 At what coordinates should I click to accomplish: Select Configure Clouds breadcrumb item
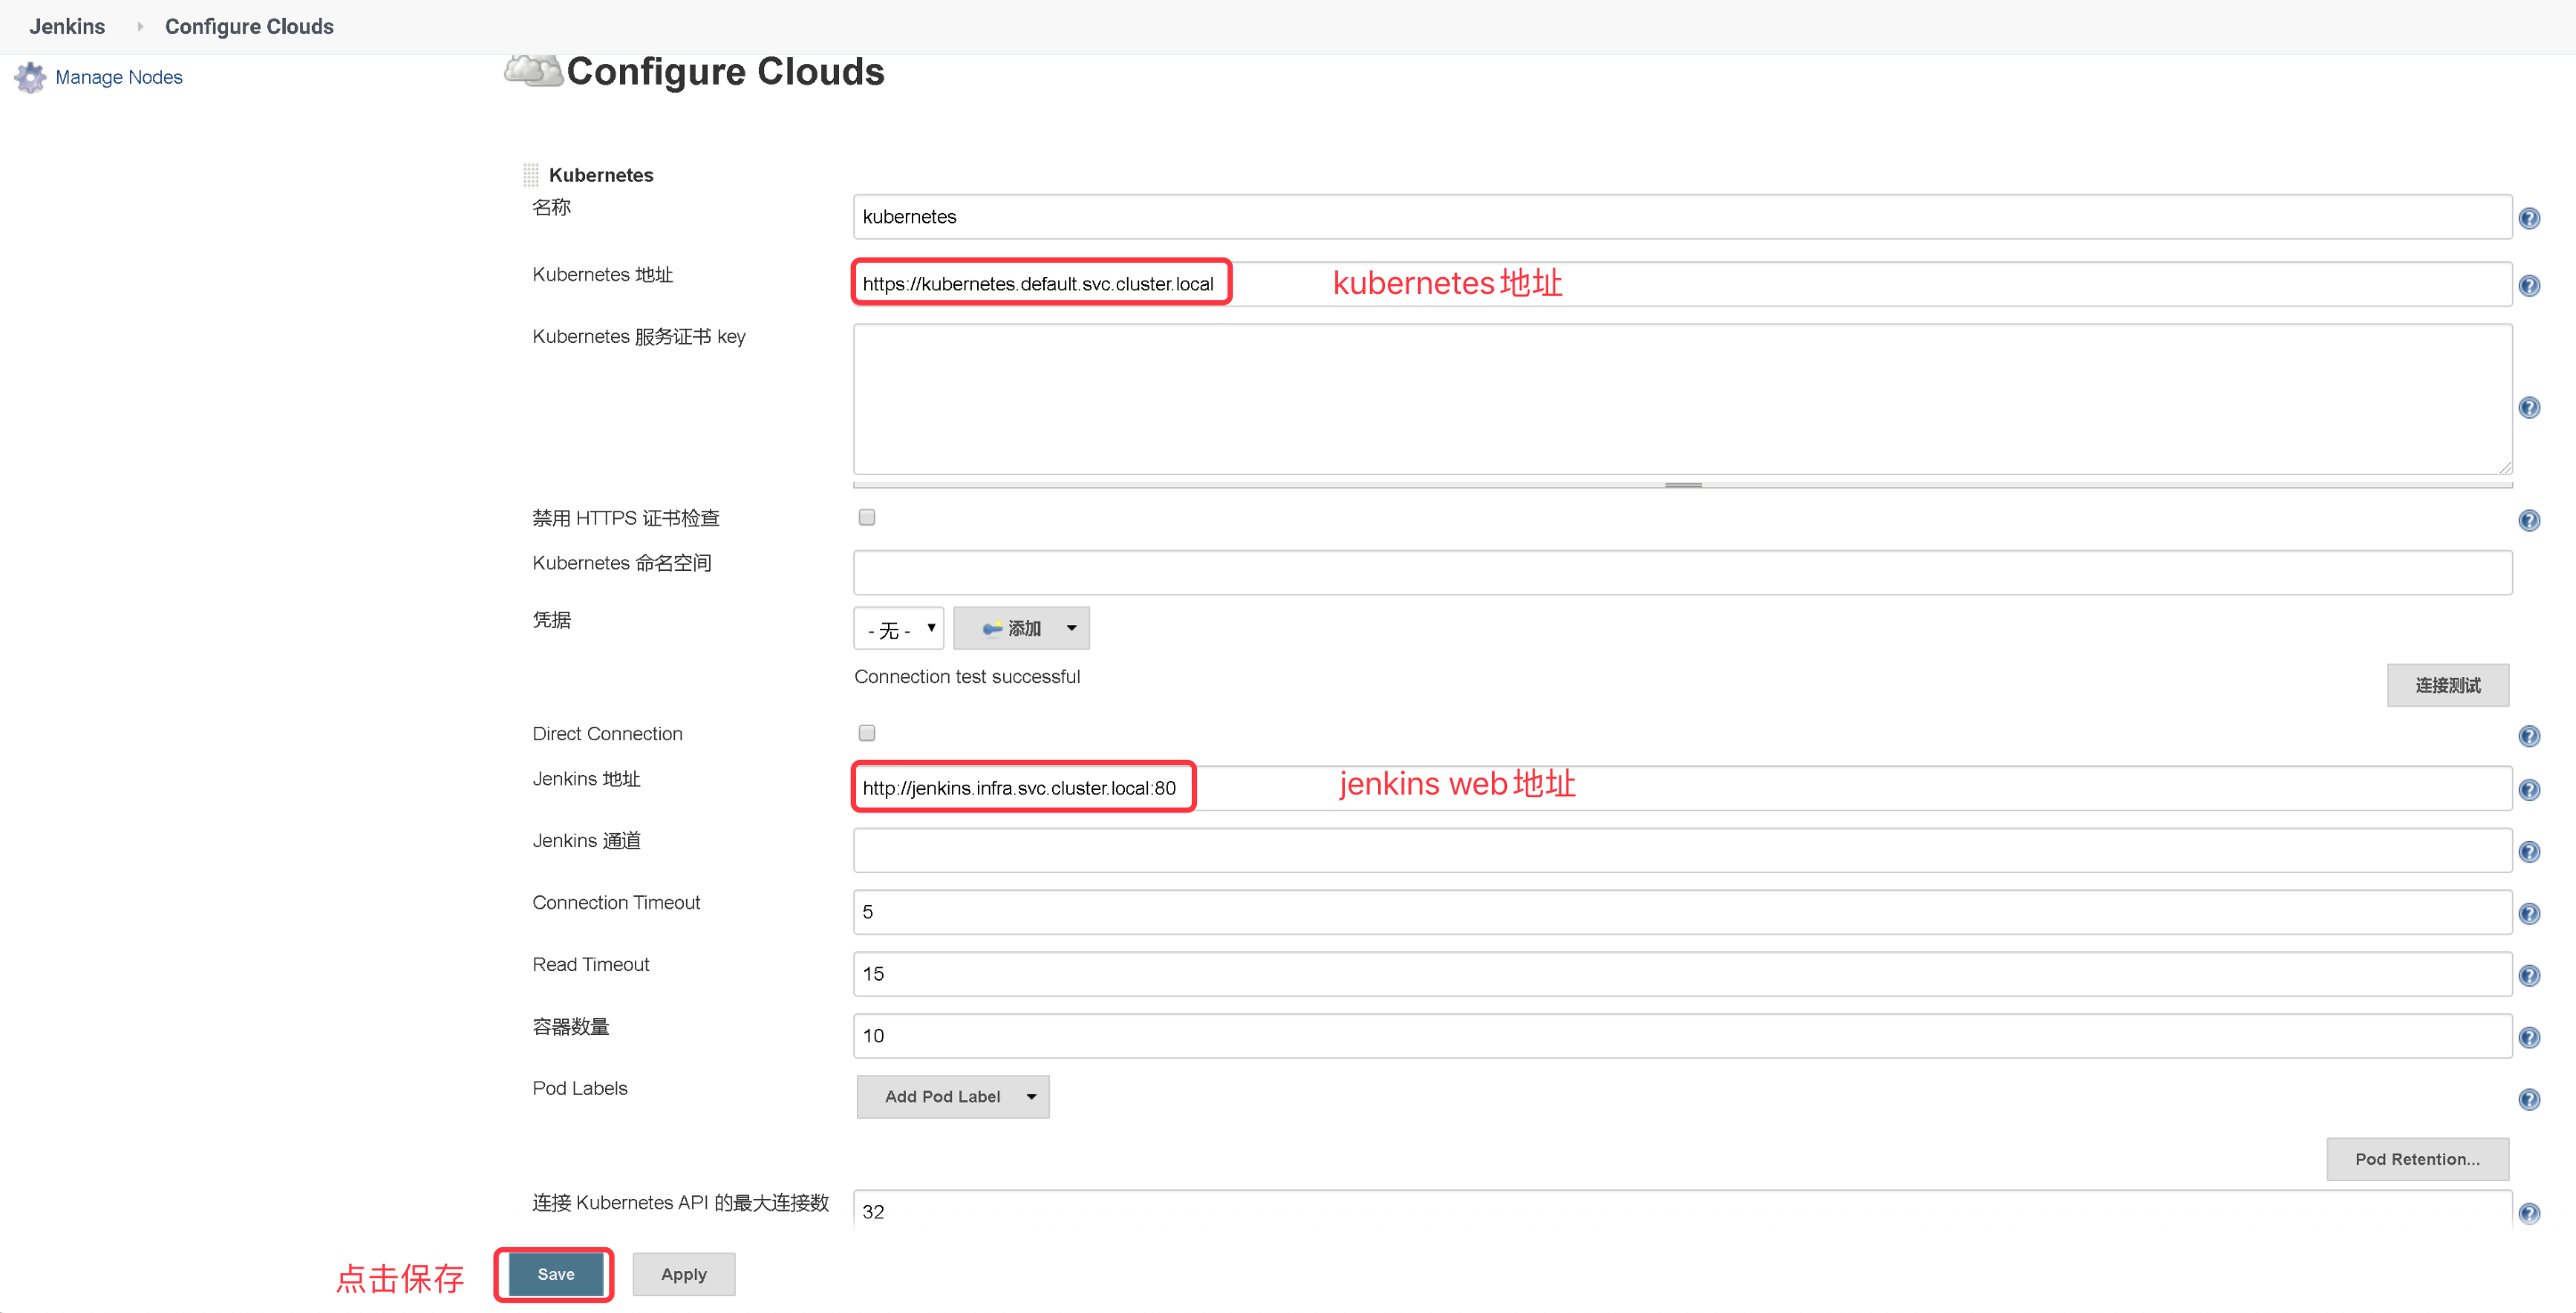(x=249, y=26)
